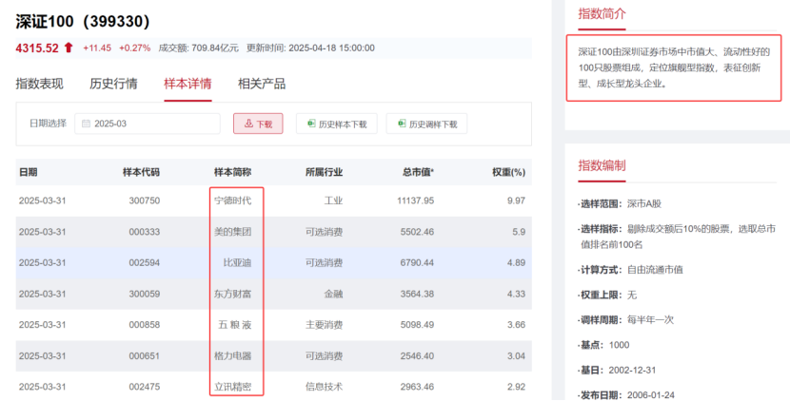Screen dimensions: 790x401
Task: Click the red up arrow beside index price
Action: (x=69, y=48)
